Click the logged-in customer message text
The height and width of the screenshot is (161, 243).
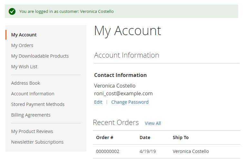[x=66, y=12]
